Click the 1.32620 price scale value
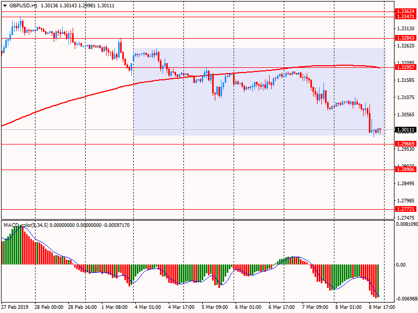Viewport: 418px width, 313px height. point(406,46)
